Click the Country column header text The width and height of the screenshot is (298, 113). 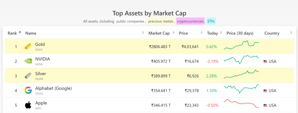point(272,33)
